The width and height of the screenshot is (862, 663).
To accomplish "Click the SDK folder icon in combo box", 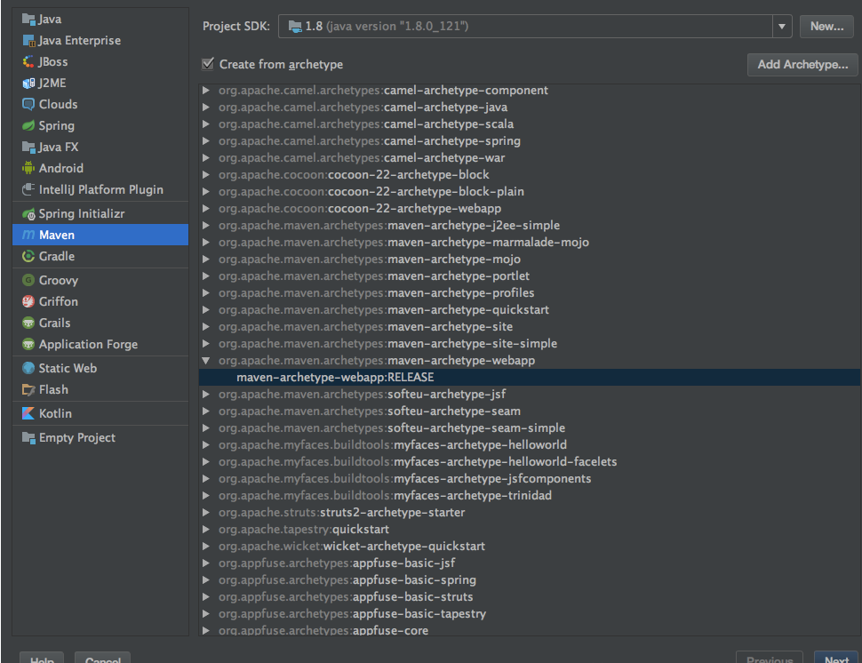I will [x=295, y=27].
